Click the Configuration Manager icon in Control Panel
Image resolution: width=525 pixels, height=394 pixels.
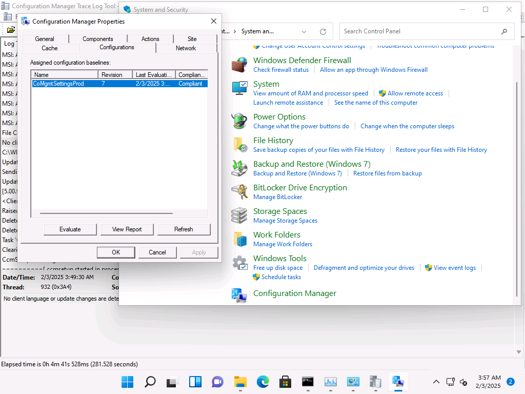(239, 295)
